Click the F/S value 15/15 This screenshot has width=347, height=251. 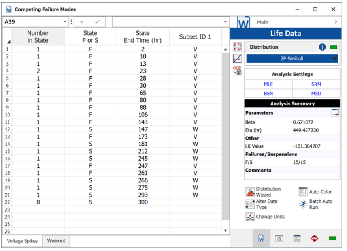pos(299,162)
